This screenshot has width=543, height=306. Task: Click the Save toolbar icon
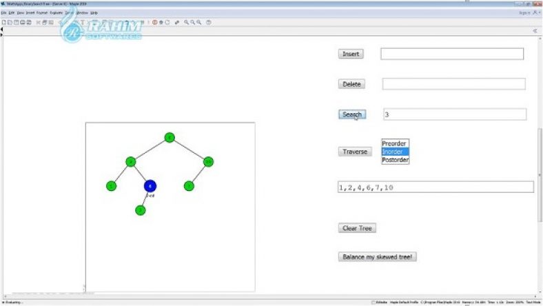click(17, 22)
